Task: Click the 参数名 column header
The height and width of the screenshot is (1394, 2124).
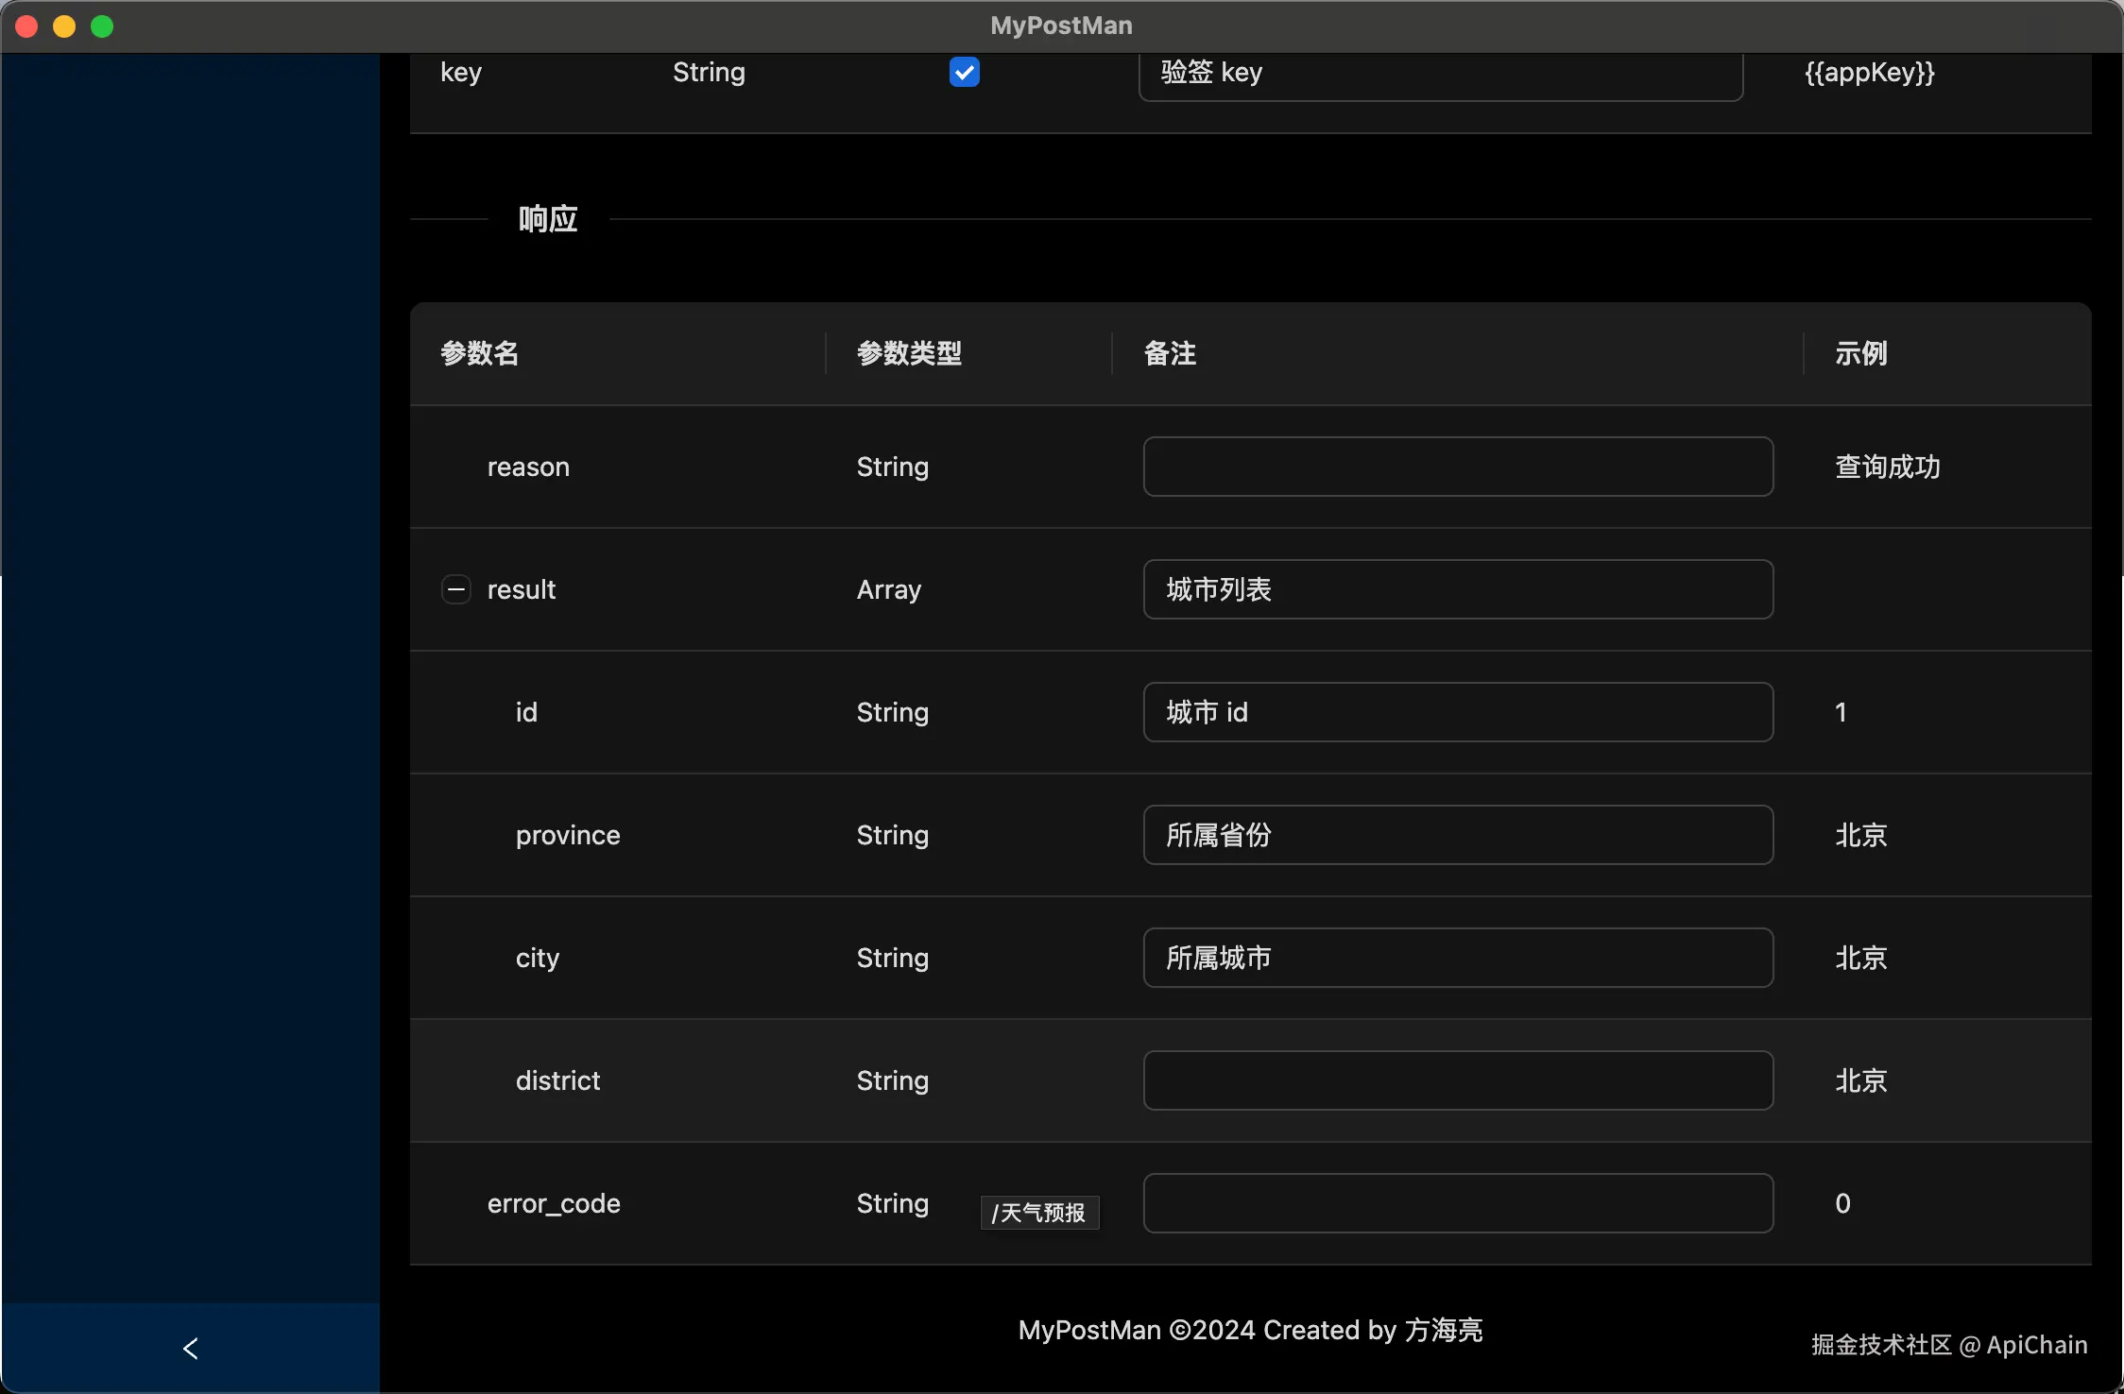Action: 480,353
